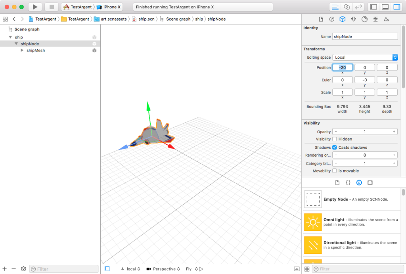Go forward in editor history

pyautogui.click(x=22, y=19)
